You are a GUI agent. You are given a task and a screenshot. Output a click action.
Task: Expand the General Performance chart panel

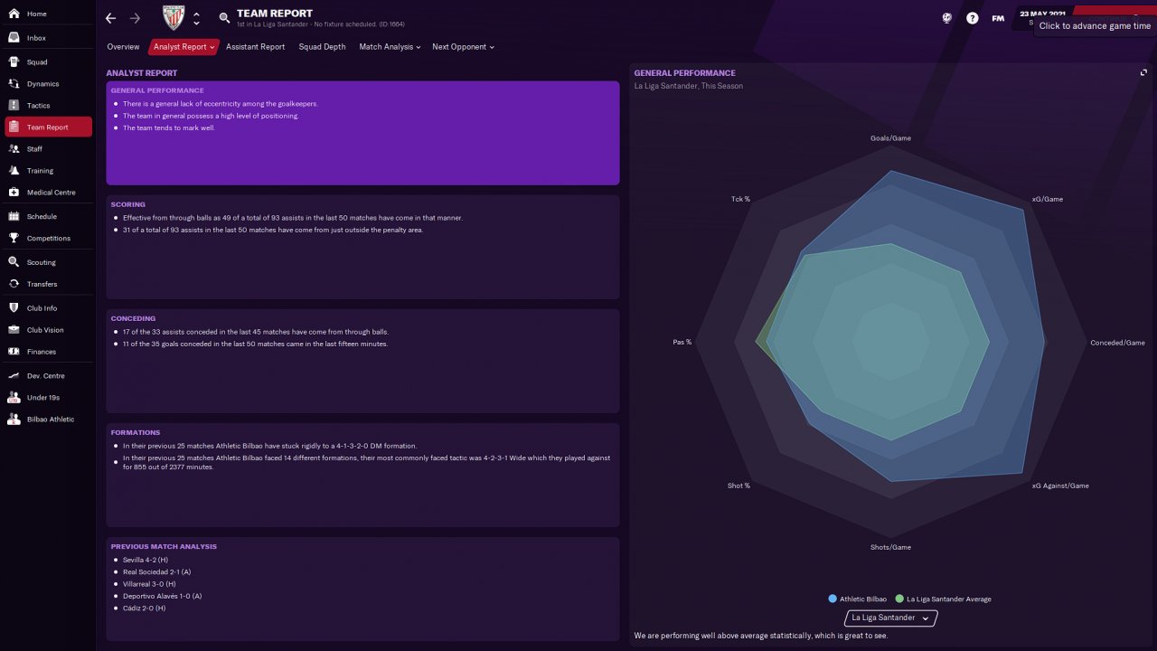coord(1144,73)
